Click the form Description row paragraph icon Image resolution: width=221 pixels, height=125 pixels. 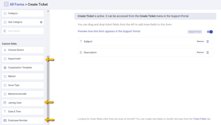pos(81,53)
